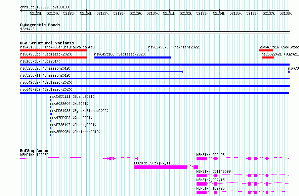Select the nsv6493355 (Sedlazeck2020) label
This screenshot has height=196, width=299.
click(x=46, y=54)
